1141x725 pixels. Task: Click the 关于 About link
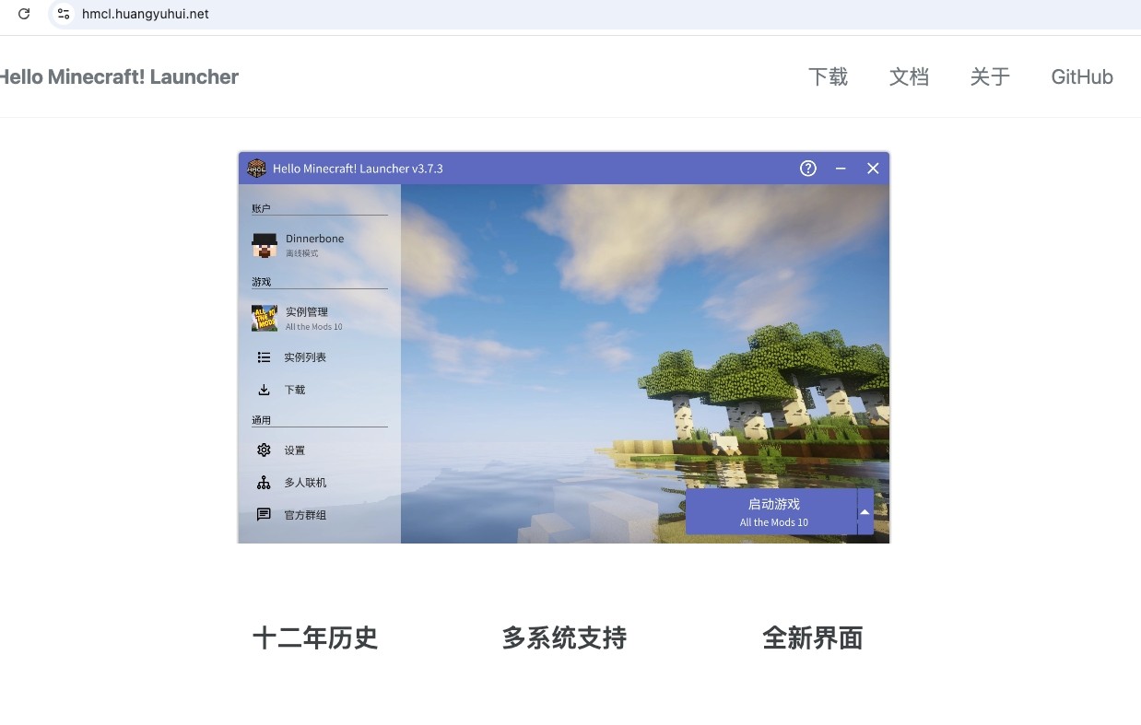point(990,76)
